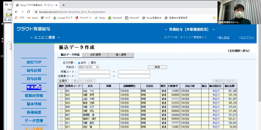
Task: Click the 全選択 button
Action: (63, 81)
